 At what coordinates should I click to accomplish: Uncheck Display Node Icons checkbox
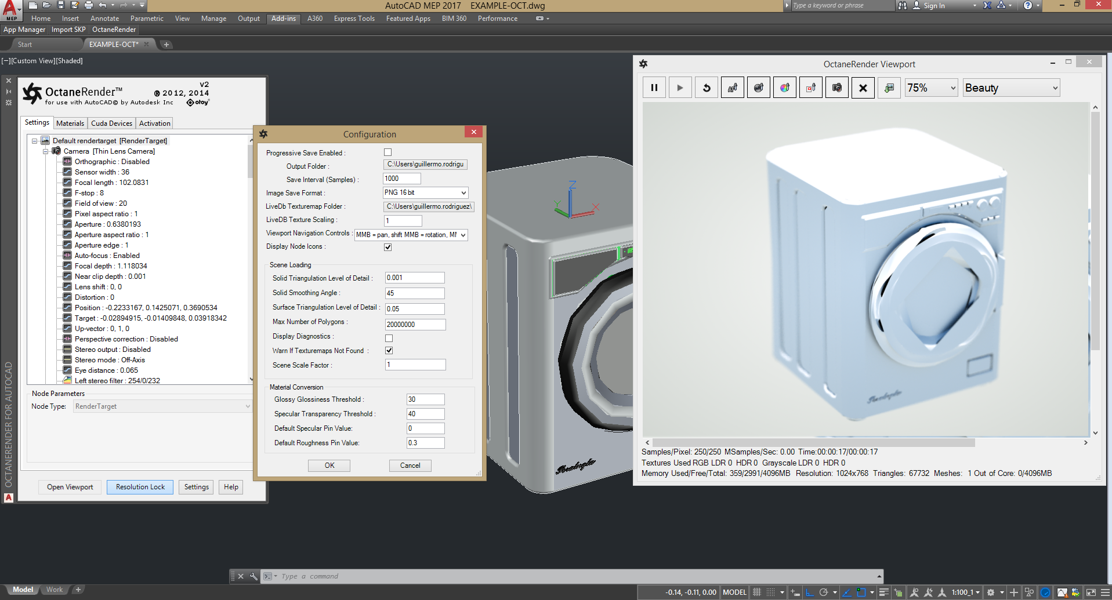click(387, 247)
